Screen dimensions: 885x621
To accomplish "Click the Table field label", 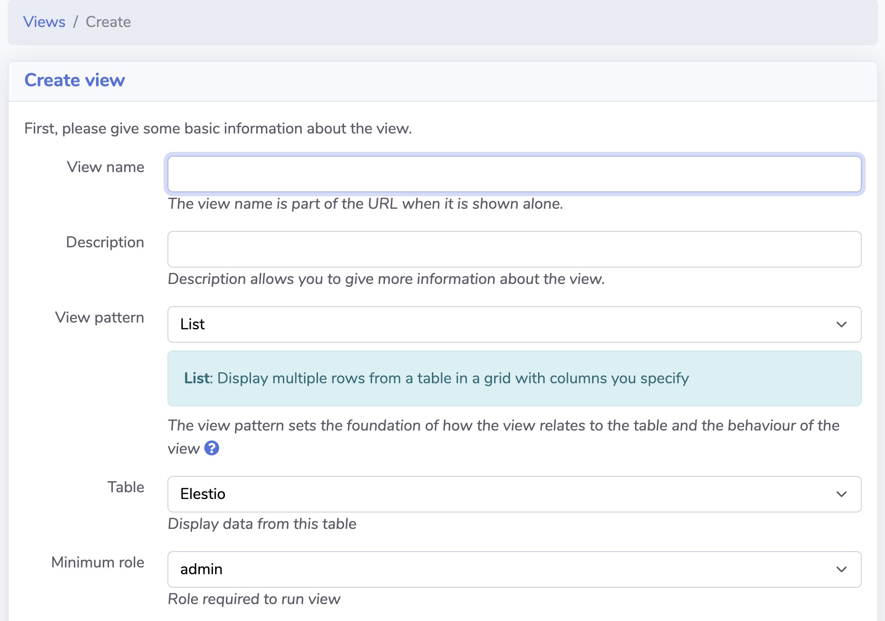I will point(125,487).
